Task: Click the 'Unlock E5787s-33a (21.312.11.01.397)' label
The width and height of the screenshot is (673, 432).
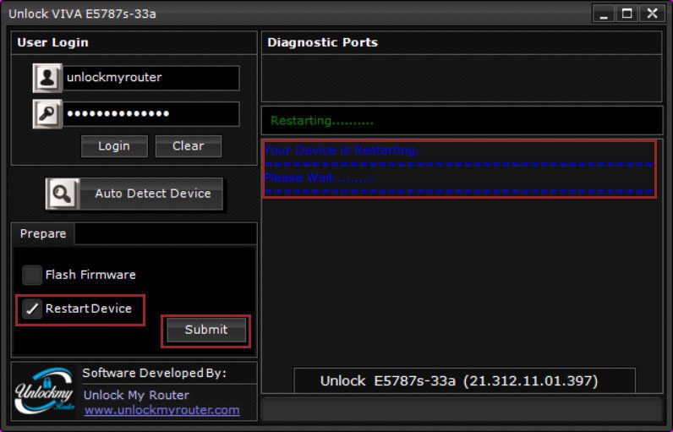Action: pos(459,380)
